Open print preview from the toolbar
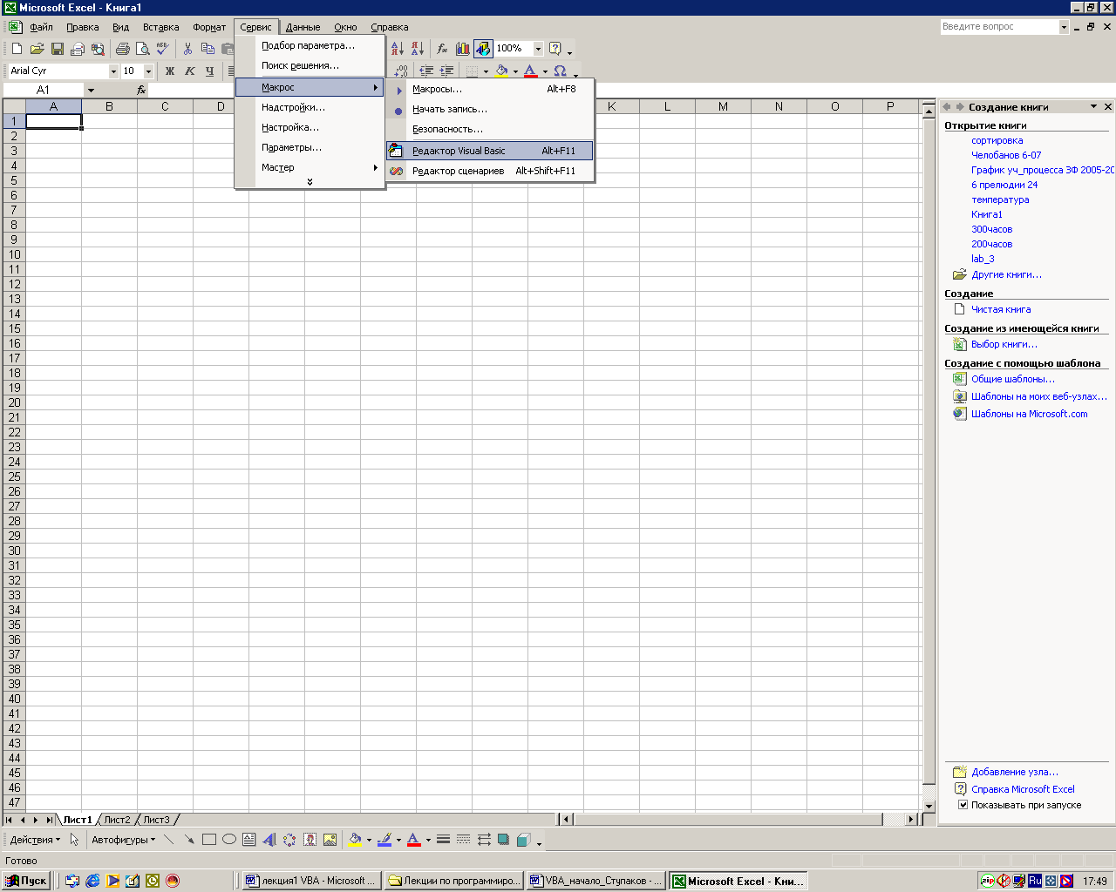The image size is (1116, 892). tap(142, 49)
